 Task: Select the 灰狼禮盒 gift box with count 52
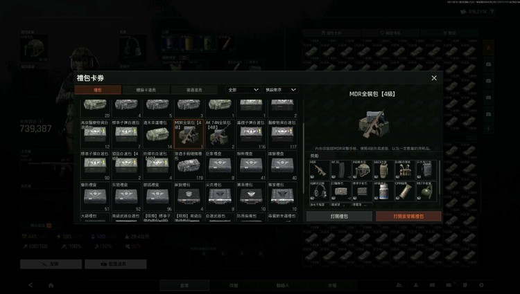[x=126, y=196]
